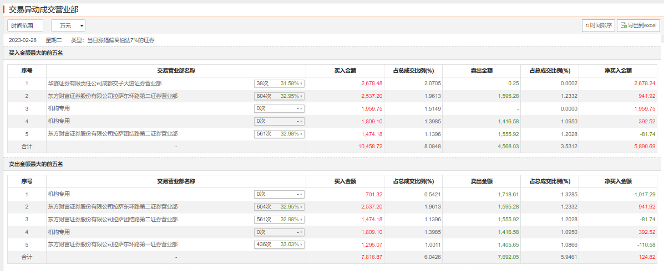Select net buy value 2,678.24
The width and height of the screenshot is (664, 271).
(x=644, y=84)
